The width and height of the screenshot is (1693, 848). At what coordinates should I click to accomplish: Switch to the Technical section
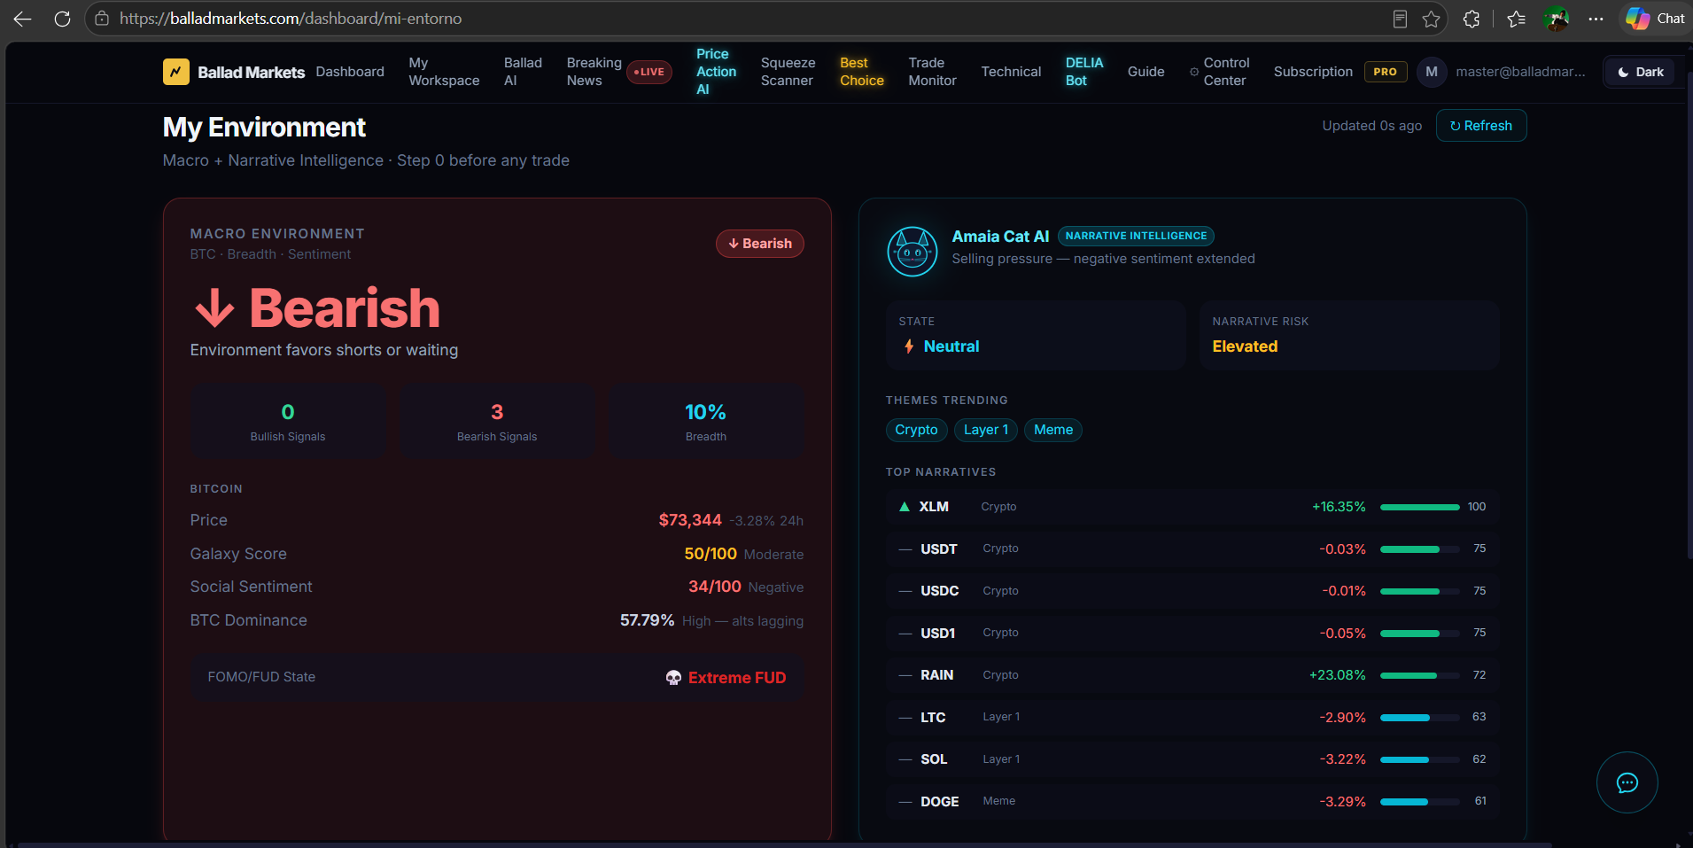pyautogui.click(x=1011, y=72)
